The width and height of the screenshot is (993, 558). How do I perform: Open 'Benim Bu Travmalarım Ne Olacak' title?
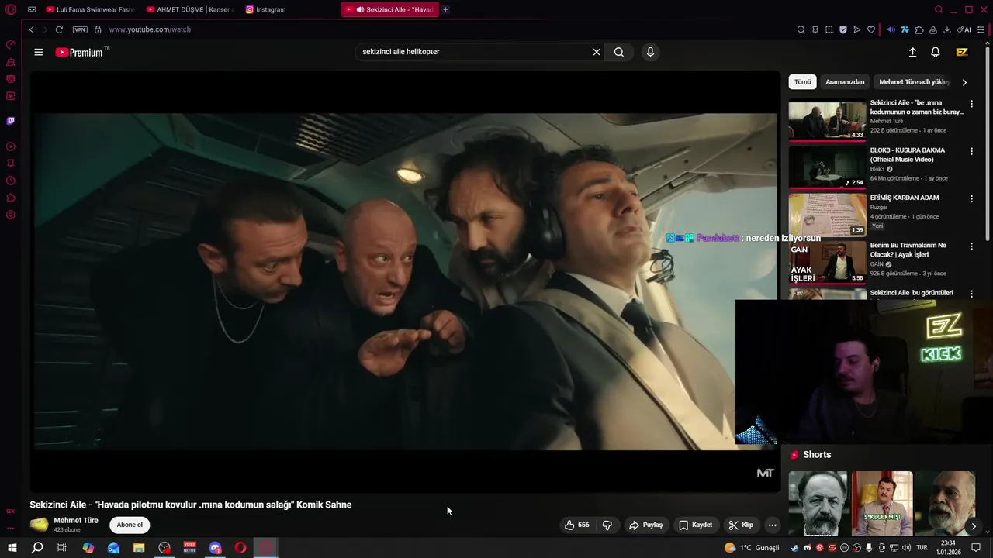click(908, 250)
